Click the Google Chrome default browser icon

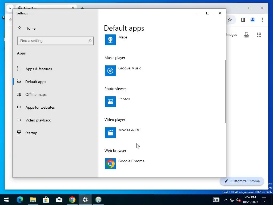pos(110,164)
